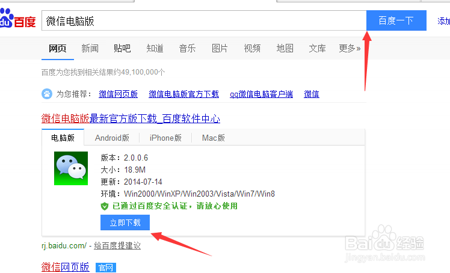The width and height of the screenshot is (450, 273).
Task: Open the 微信网页版 result title at bottom
Action: pyautogui.click(x=66, y=267)
